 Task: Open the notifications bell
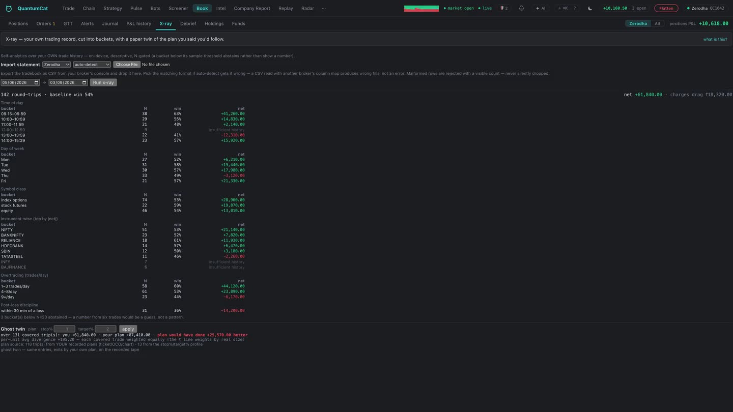click(521, 9)
